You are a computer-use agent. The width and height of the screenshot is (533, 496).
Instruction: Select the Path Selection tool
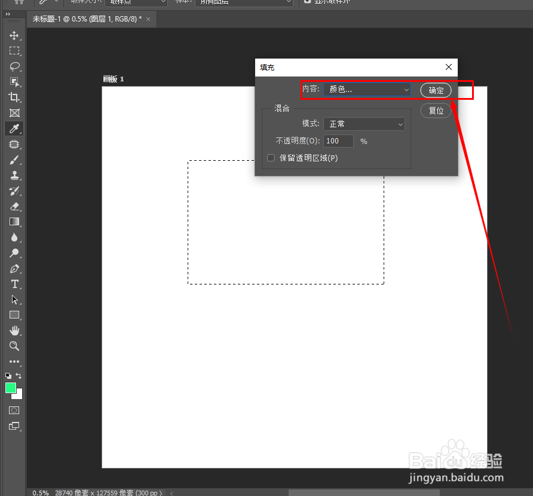click(14, 299)
